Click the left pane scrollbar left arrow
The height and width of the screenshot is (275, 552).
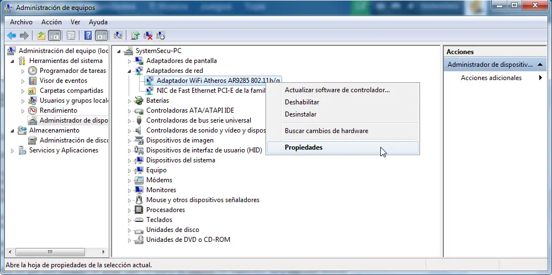coord(10,252)
